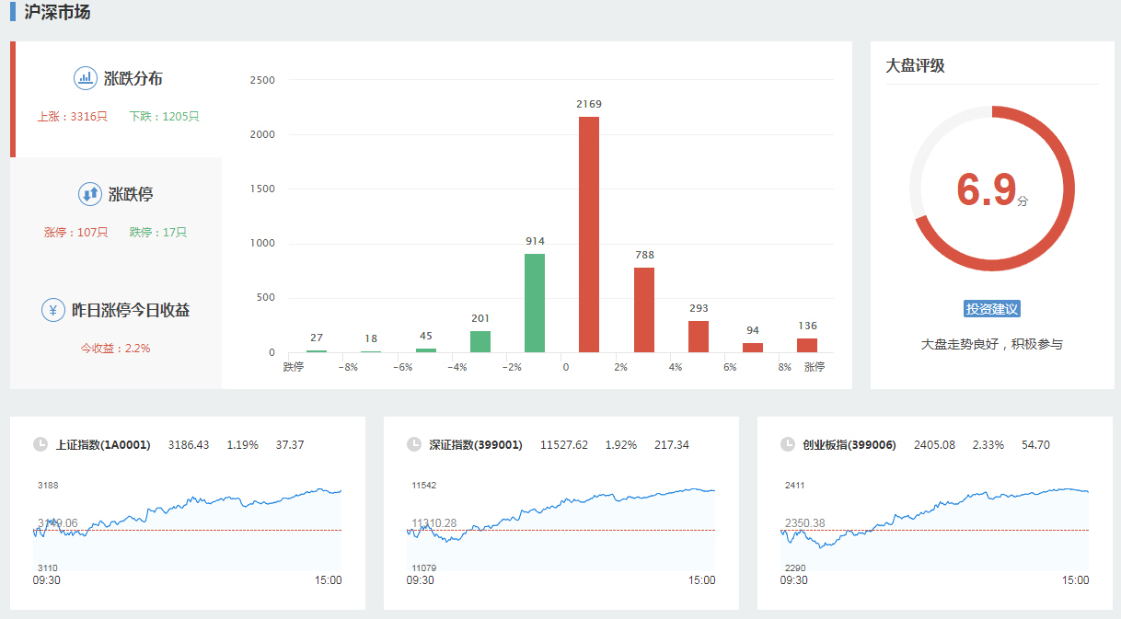Click the green bar labeled 914
Image resolution: width=1121 pixels, height=619 pixels.
pyautogui.click(x=535, y=303)
